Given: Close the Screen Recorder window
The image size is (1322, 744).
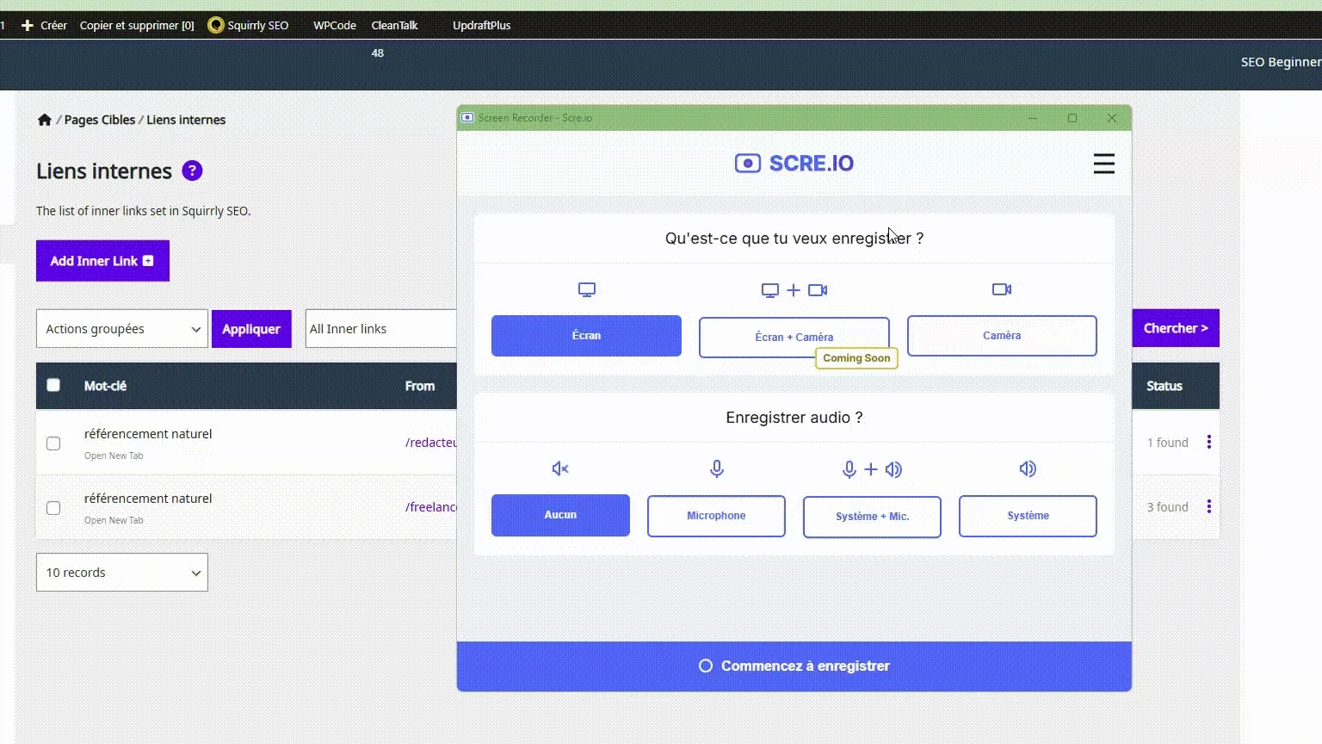Looking at the screenshot, I should (1112, 118).
